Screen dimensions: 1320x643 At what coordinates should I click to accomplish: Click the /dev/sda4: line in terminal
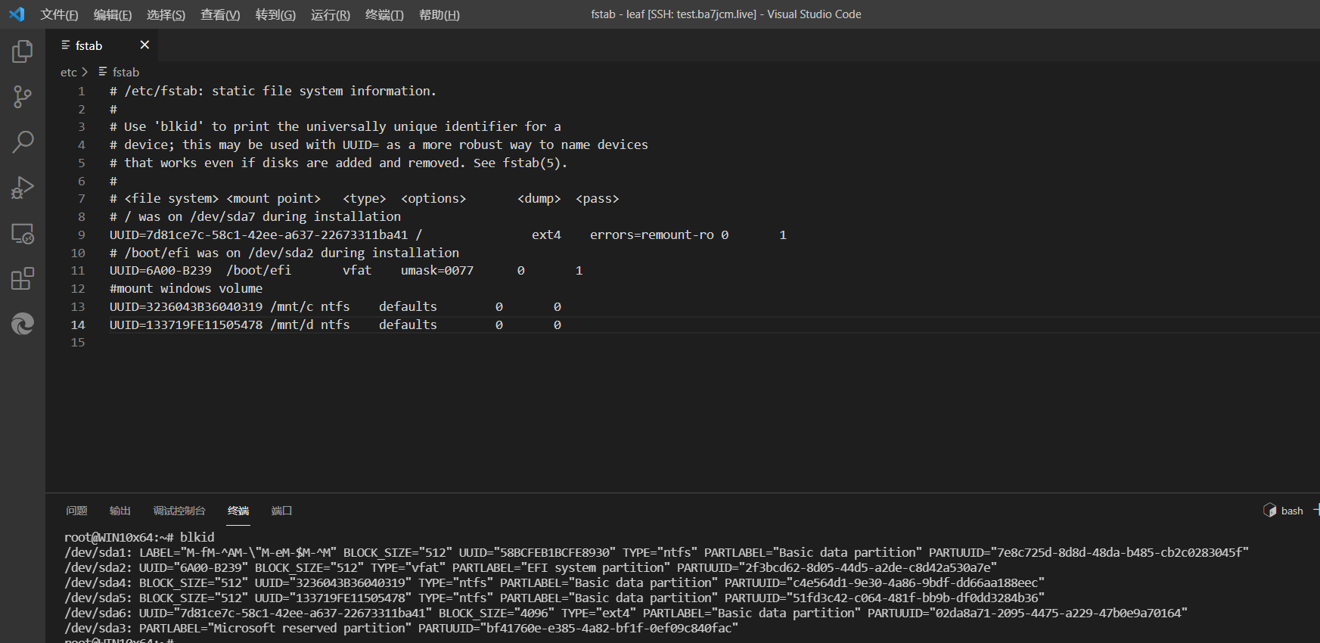click(x=554, y=582)
